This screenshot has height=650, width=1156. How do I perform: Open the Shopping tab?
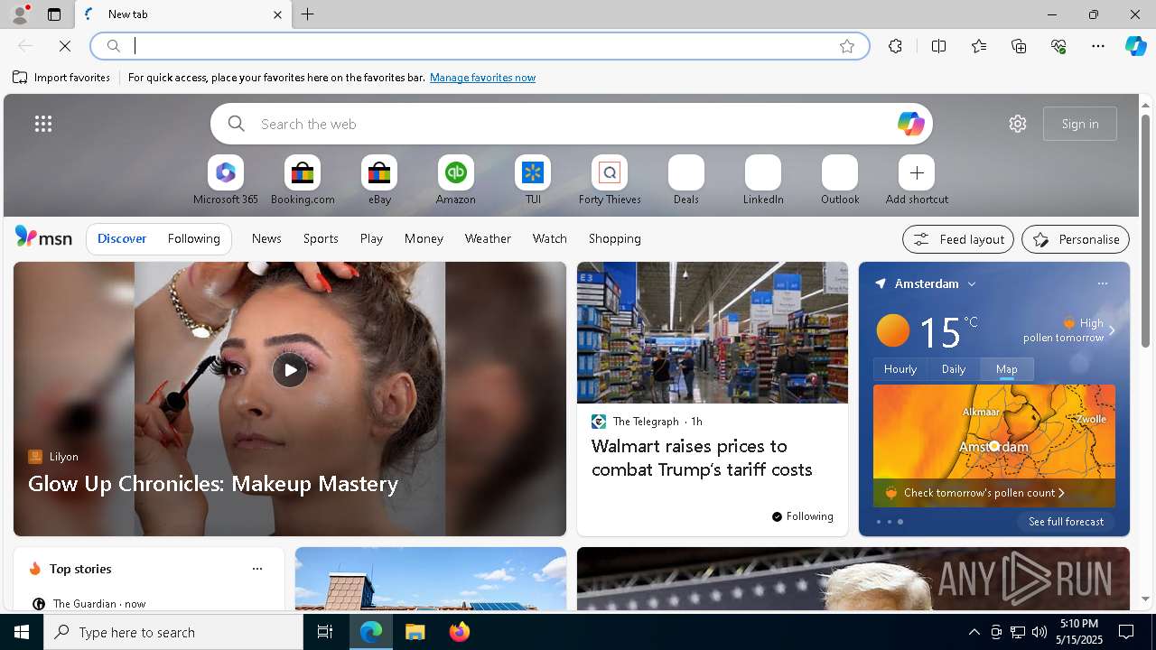coord(615,238)
